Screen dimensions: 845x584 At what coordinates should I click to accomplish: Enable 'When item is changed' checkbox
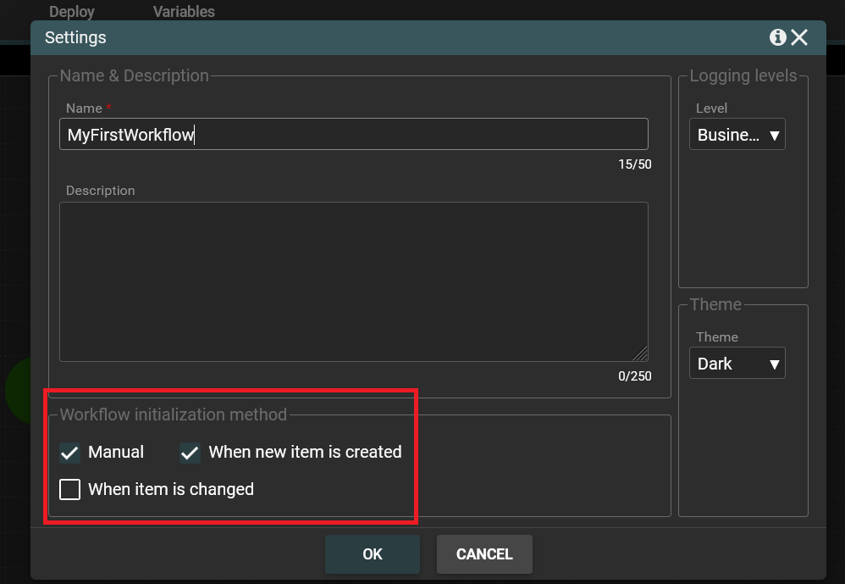[x=70, y=489]
